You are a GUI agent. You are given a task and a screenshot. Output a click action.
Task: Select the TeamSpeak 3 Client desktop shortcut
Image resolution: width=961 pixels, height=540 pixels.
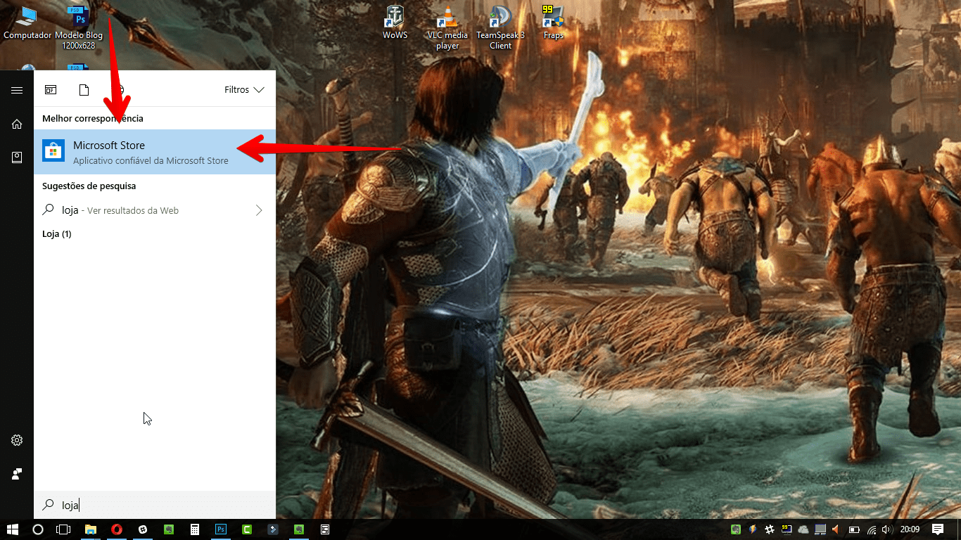(x=501, y=28)
